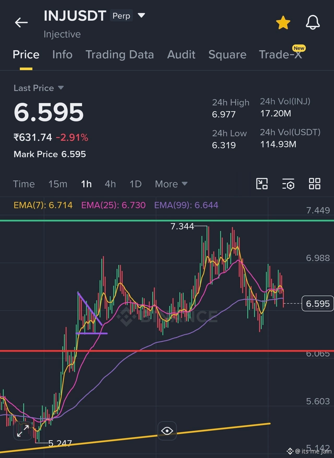Expand chart to fullscreen icon
Screen dimensions: 334x458
click(x=23, y=431)
